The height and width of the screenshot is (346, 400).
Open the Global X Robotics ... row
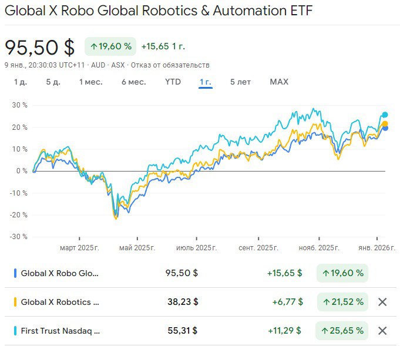pos(60,302)
